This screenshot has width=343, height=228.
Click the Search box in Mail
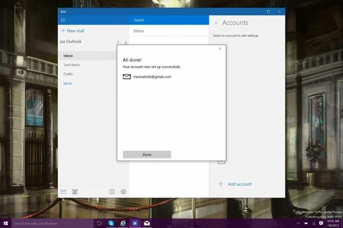point(169,20)
